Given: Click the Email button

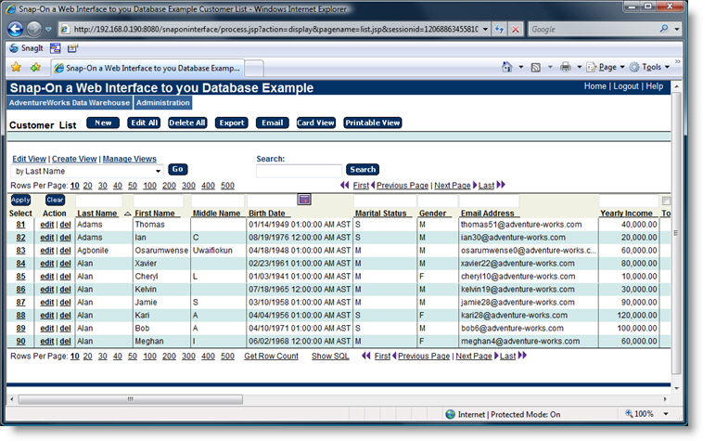Looking at the screenshot, I should (272, 123).
